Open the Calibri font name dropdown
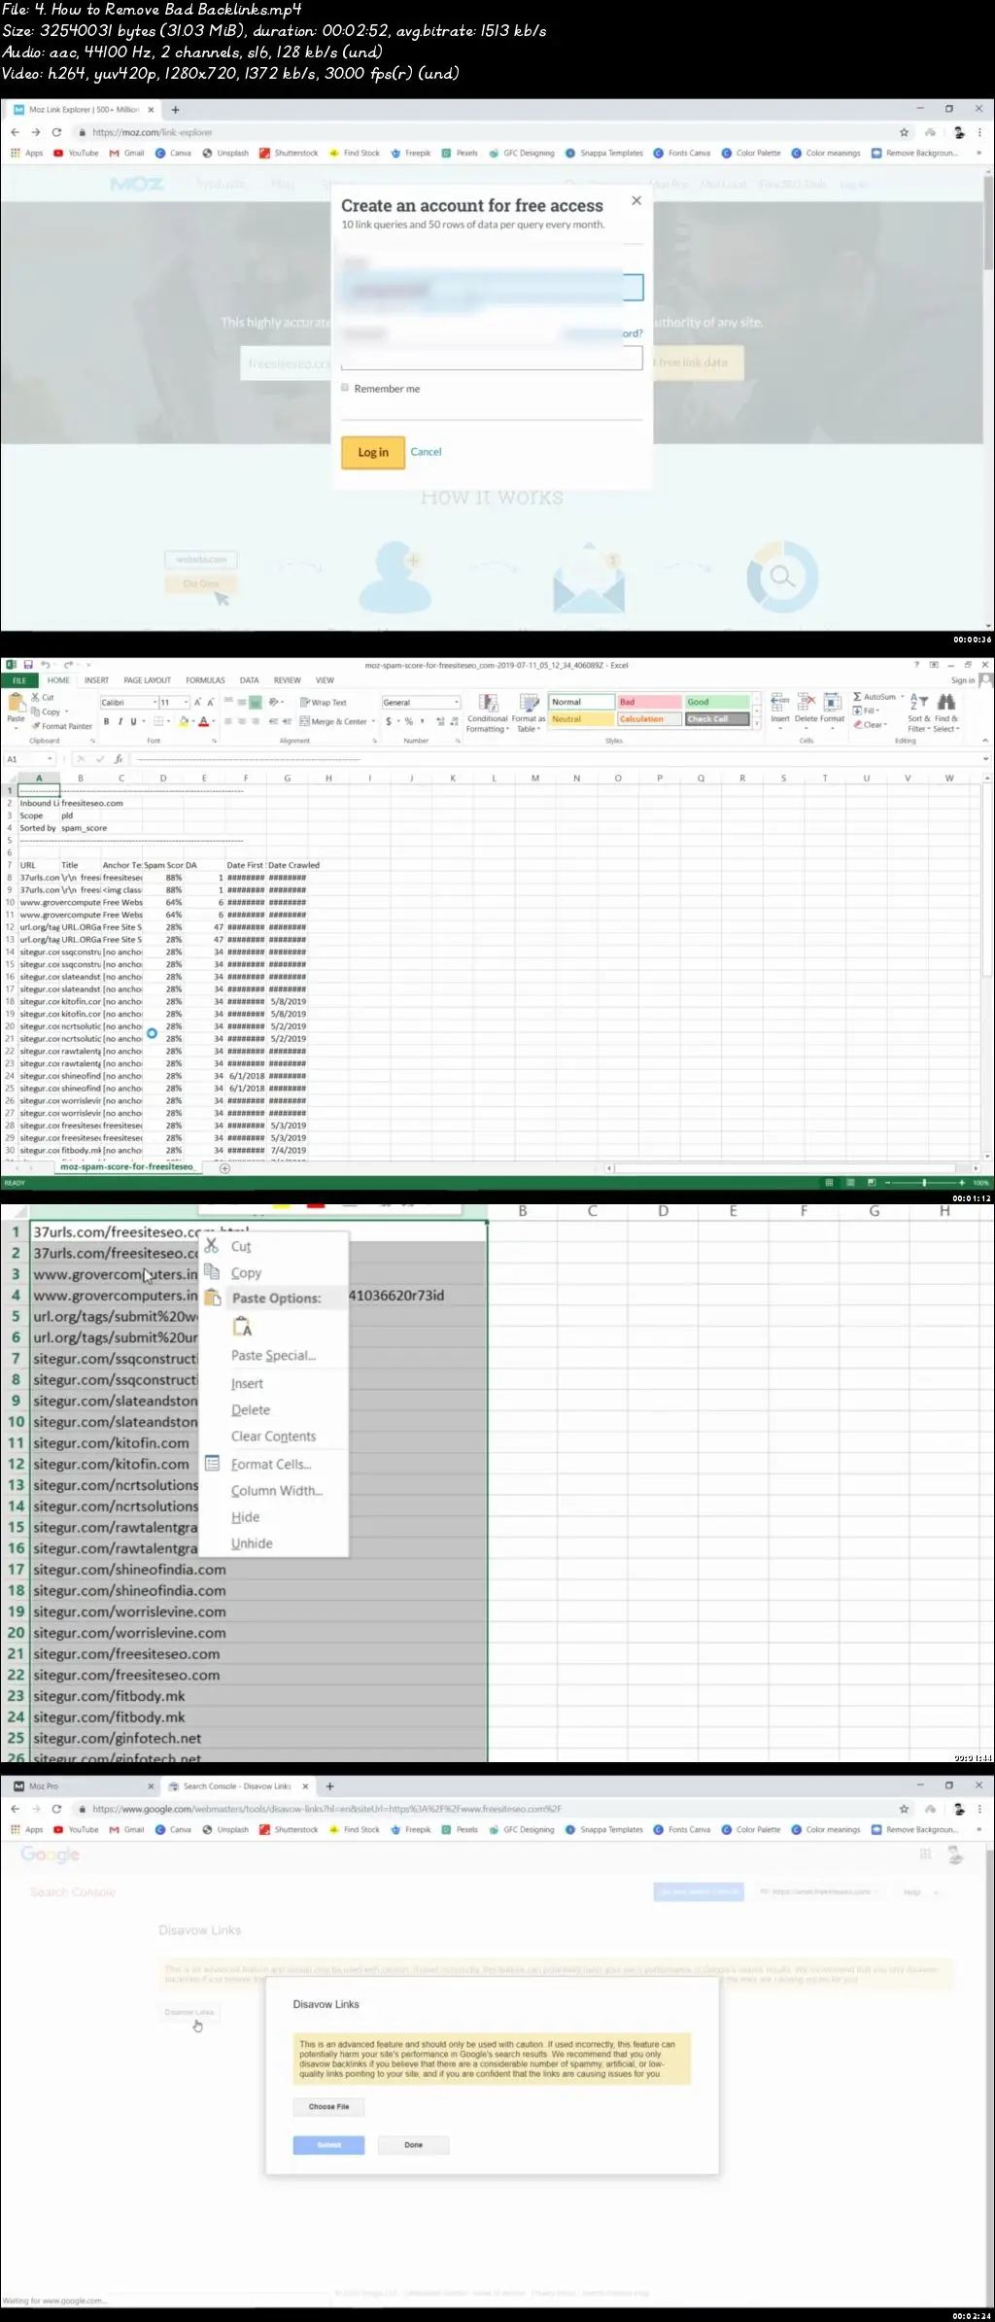This screenshot has width=995, height=2322. point(154,702)
